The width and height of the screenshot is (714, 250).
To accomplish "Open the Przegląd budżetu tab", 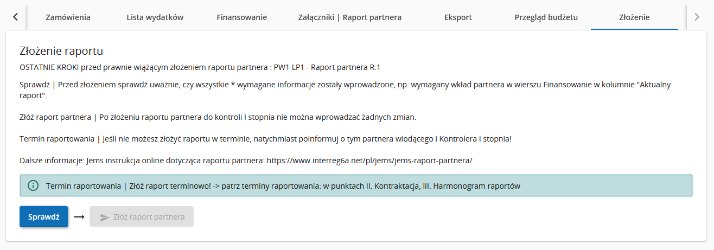I will point(546,17).
